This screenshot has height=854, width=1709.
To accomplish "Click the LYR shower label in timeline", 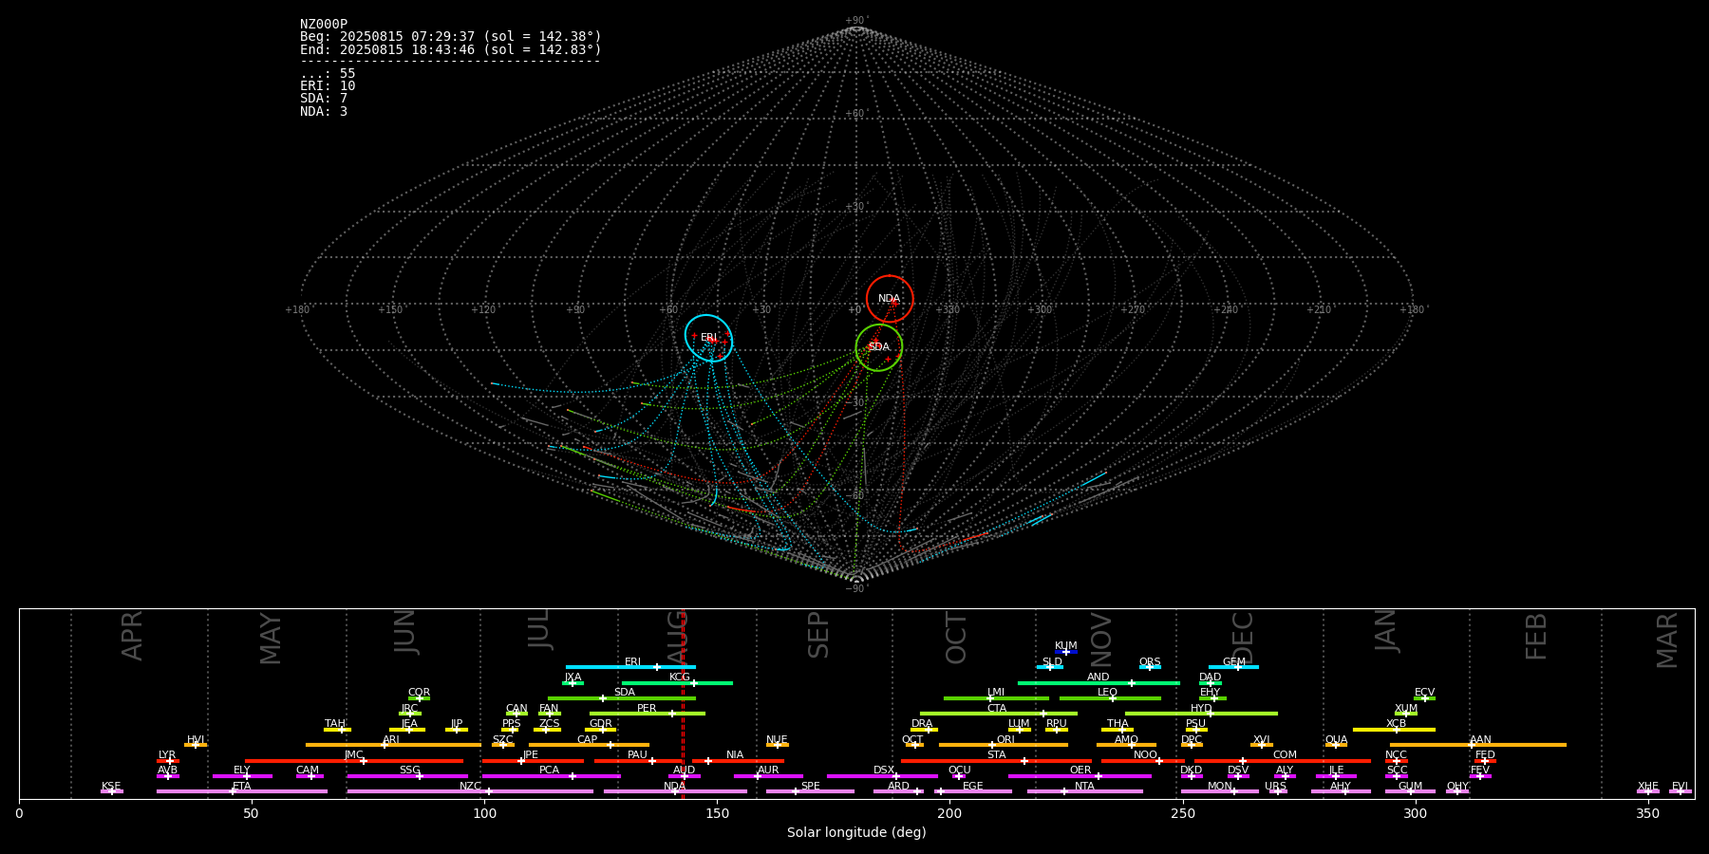I will [x=167, y=754].
